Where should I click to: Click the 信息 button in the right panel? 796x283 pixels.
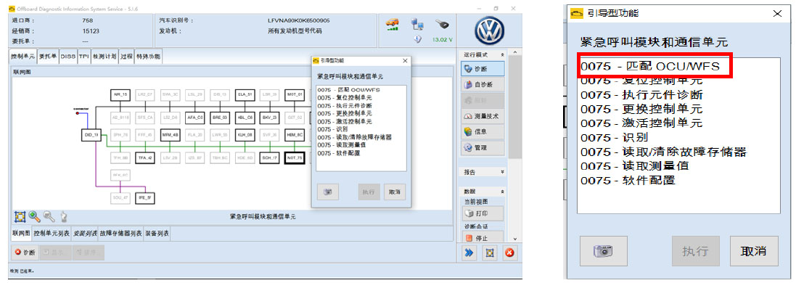(483, 131)
